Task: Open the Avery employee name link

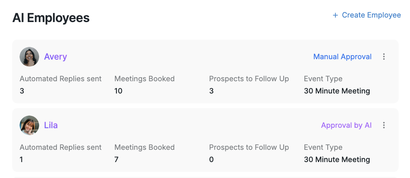Action: (55, 57)
